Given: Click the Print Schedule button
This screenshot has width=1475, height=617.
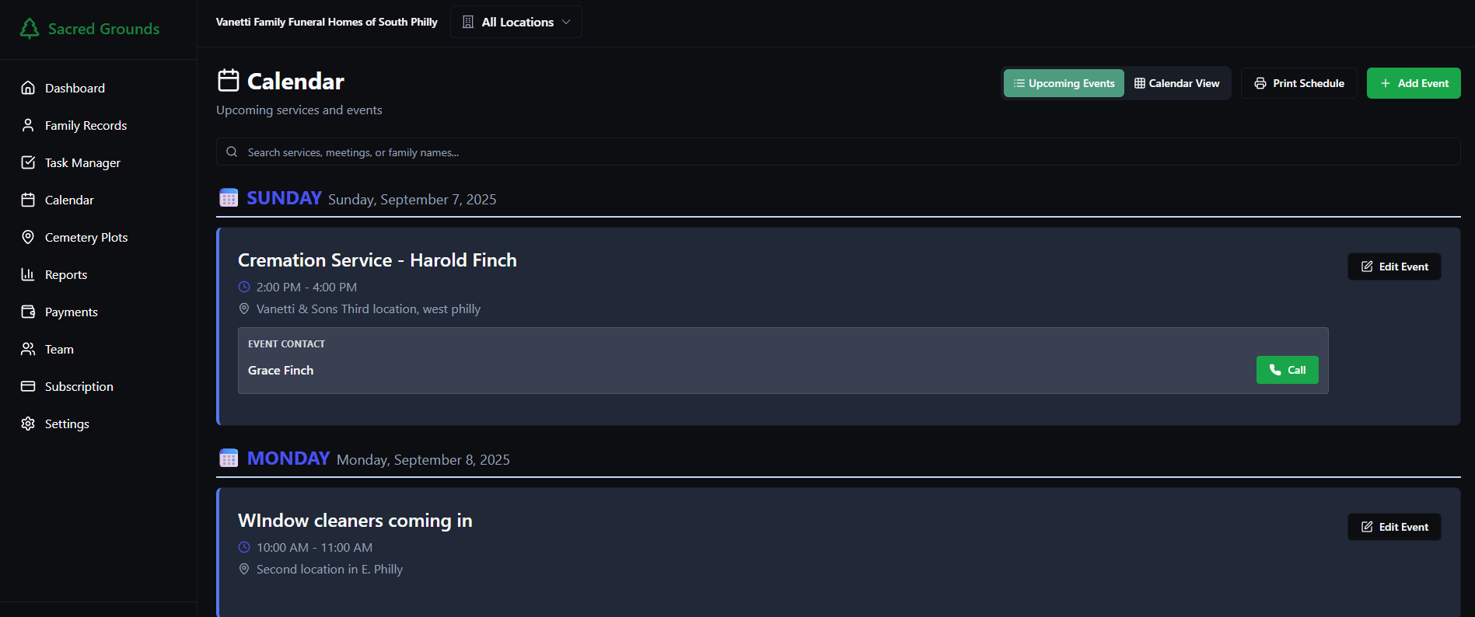Looking at the screenshot, I should point(1299,83).
